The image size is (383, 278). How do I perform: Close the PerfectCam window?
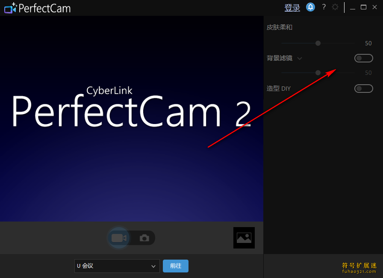[374, 7]
